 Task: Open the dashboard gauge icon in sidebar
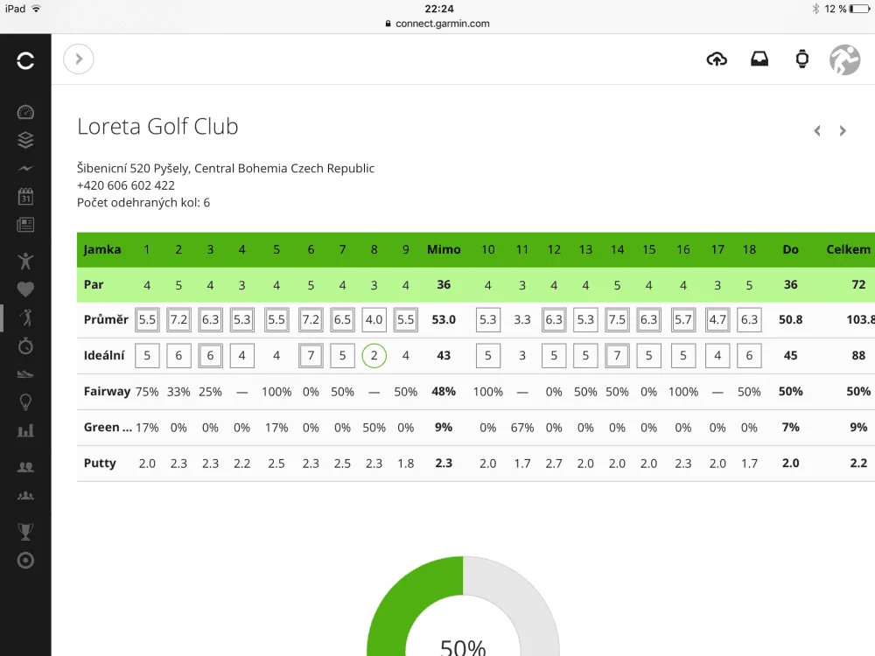click(x=25, y=112)
